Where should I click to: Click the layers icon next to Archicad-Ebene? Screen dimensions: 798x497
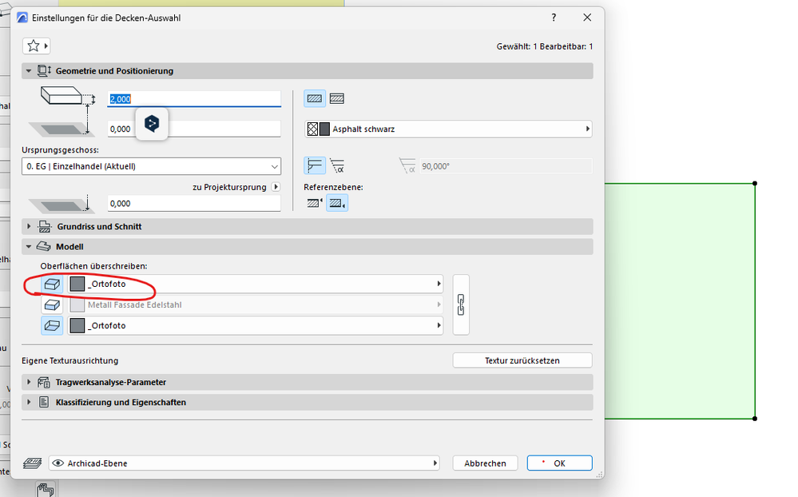tap(32, 463)
